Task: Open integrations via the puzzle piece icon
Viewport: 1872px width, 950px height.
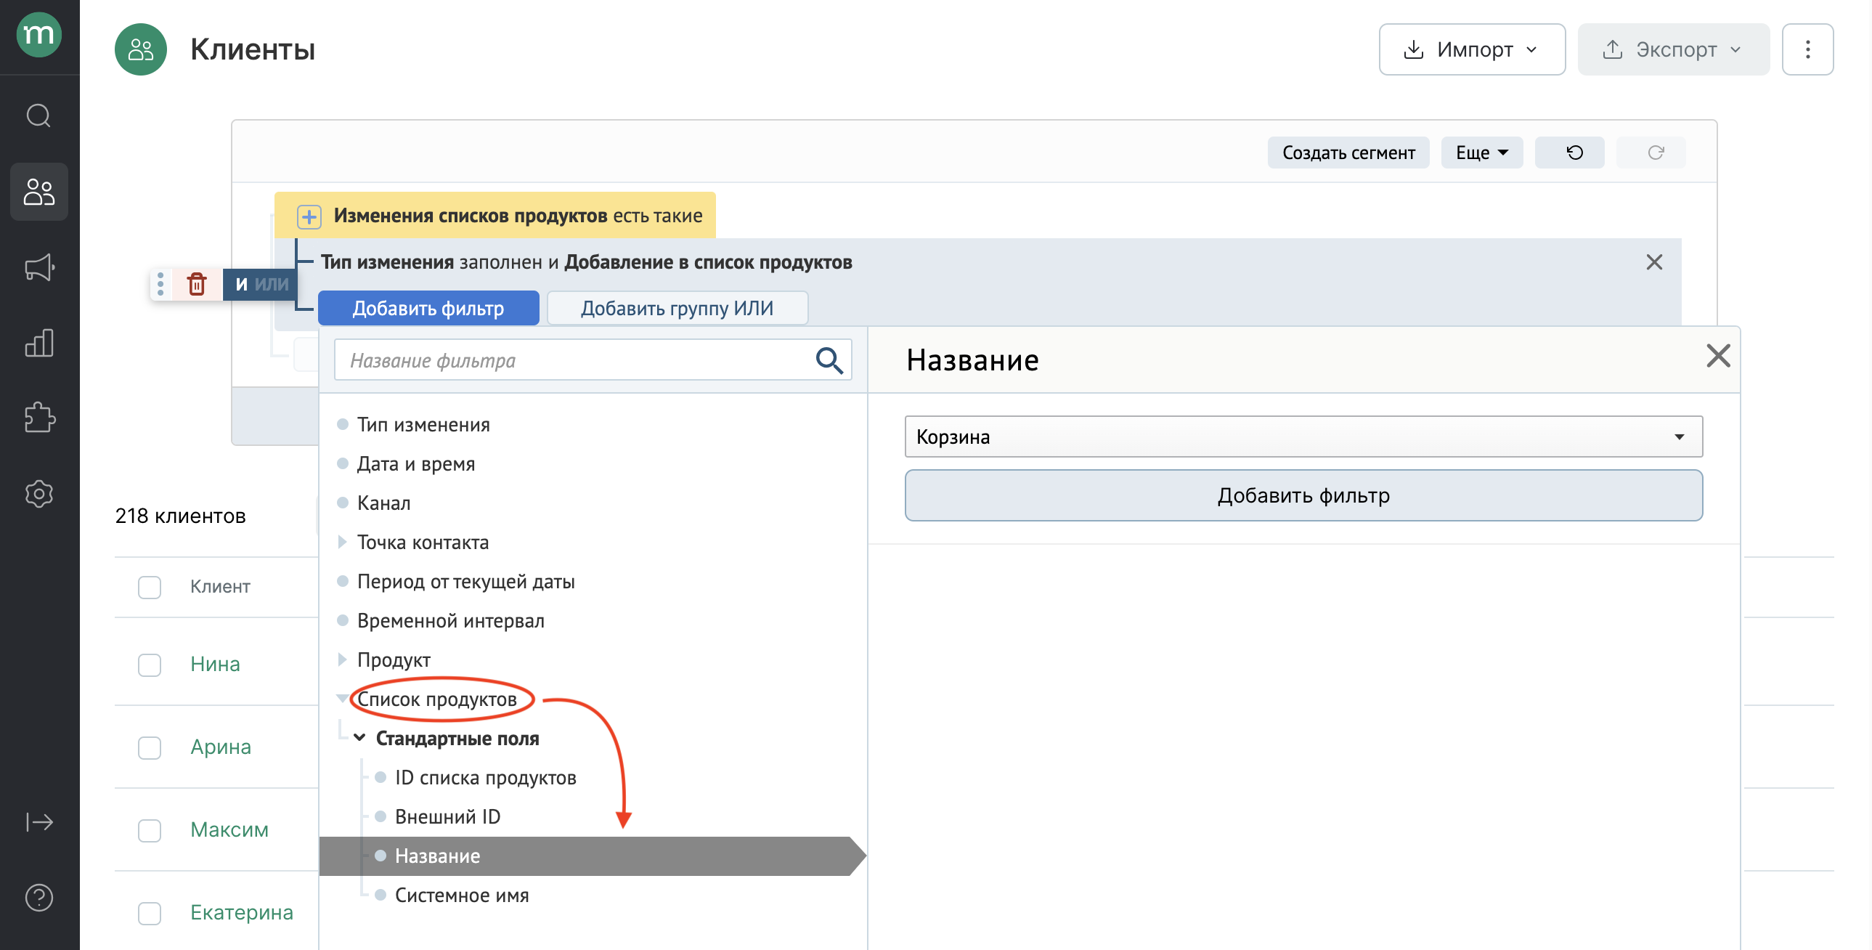Action: 39,418
